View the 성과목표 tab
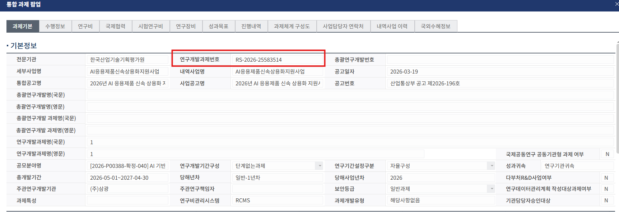This screenshot has width=619, height=212. click(219, 26)
